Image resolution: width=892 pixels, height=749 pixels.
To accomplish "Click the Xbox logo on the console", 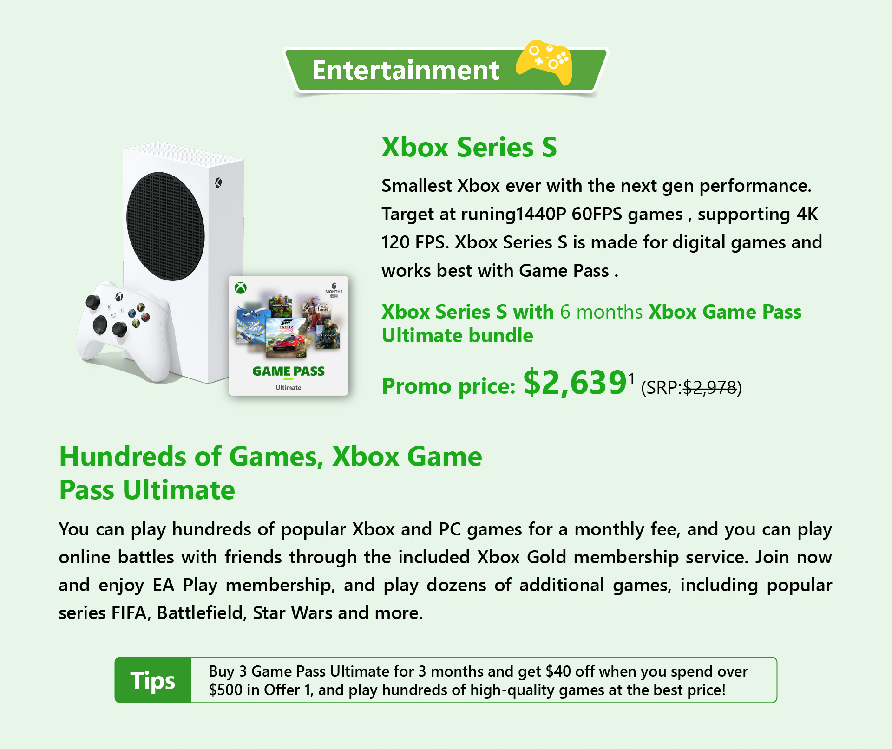I will (218, 182).
